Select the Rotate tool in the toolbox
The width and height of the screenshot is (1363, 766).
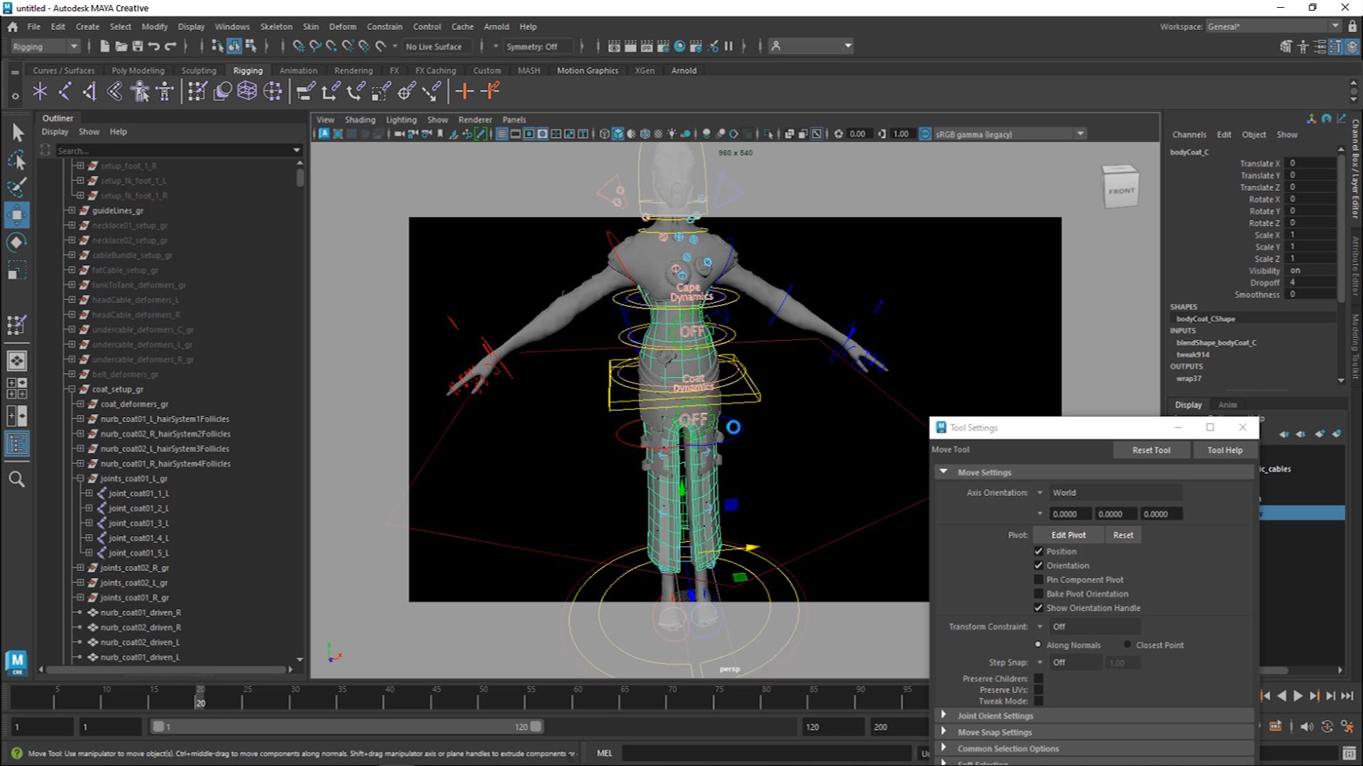coord(16,243)
